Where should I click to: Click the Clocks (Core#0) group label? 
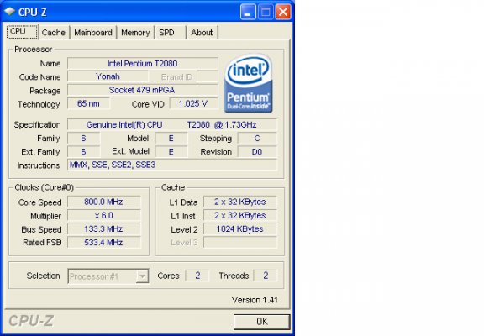coord(45,187)
